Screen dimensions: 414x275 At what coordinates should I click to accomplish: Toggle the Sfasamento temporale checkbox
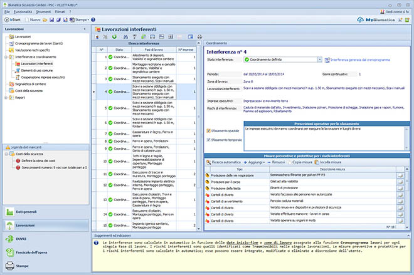[209, 140]
